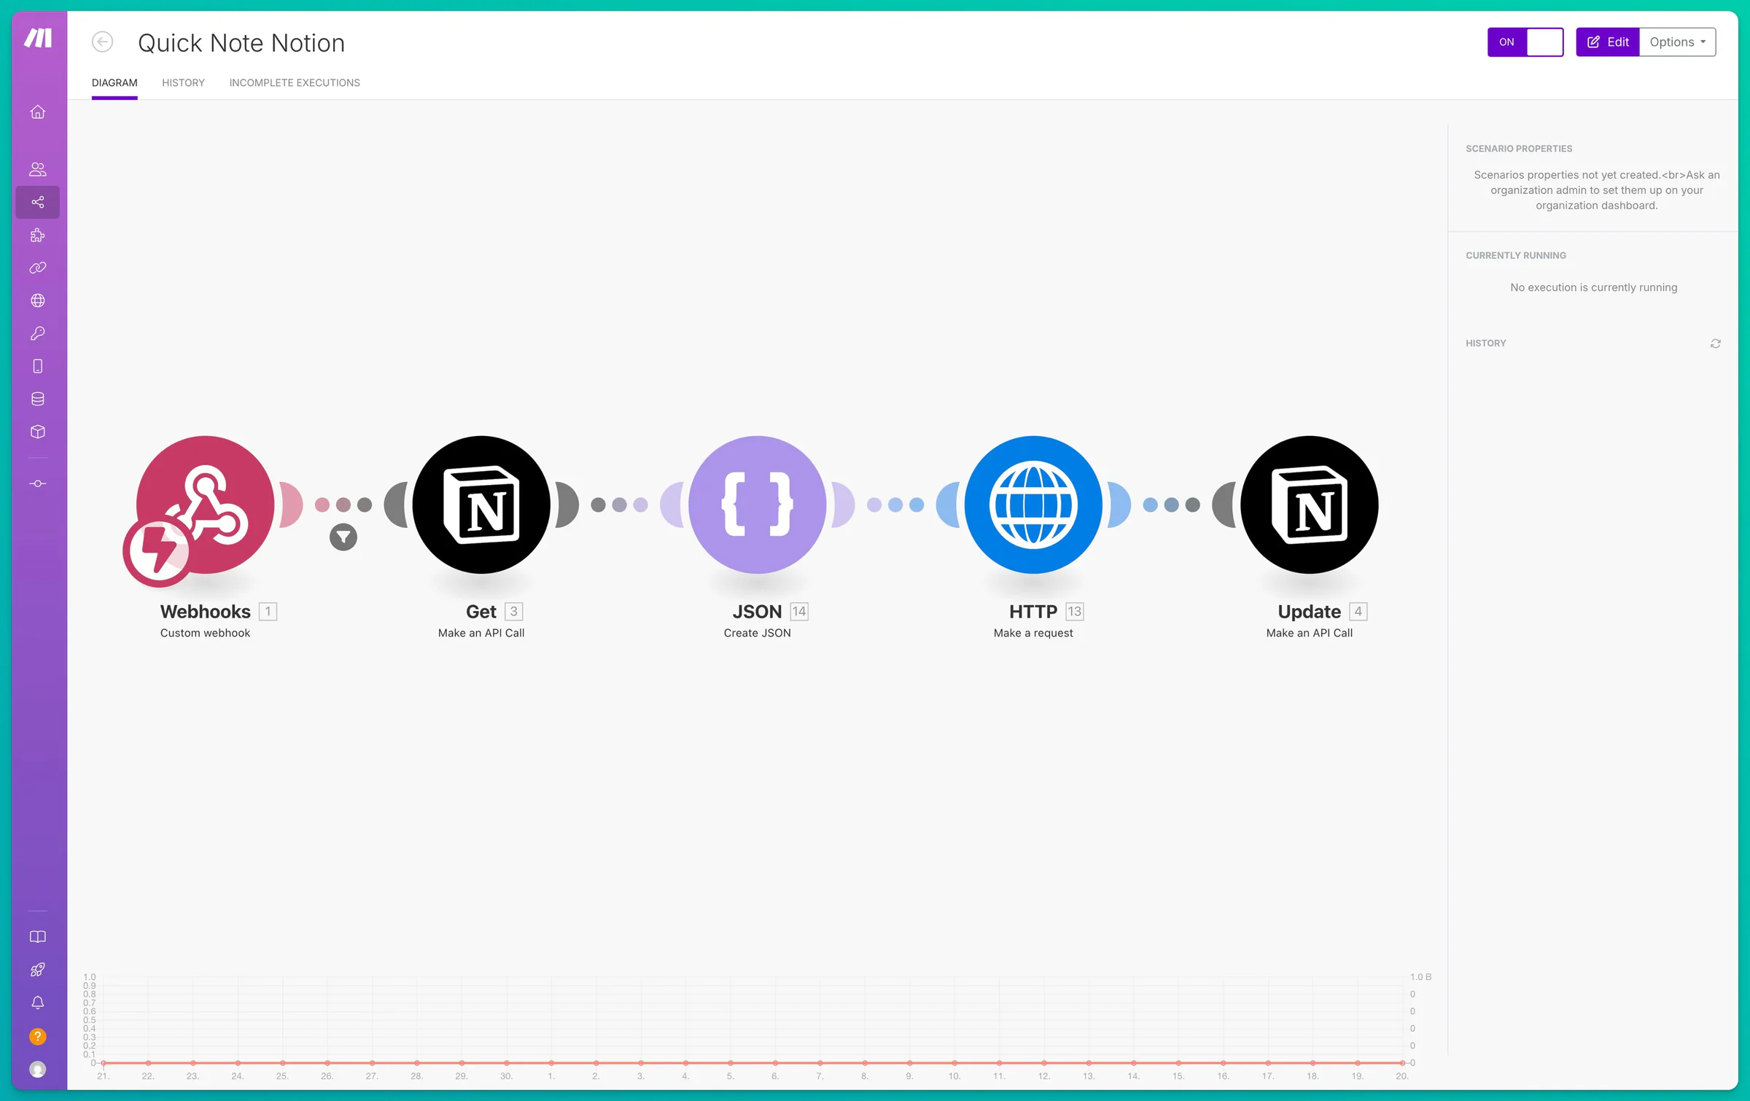
Task: Open the Data structures cube icon in the sidebar
Action: (x=38, y=432)
